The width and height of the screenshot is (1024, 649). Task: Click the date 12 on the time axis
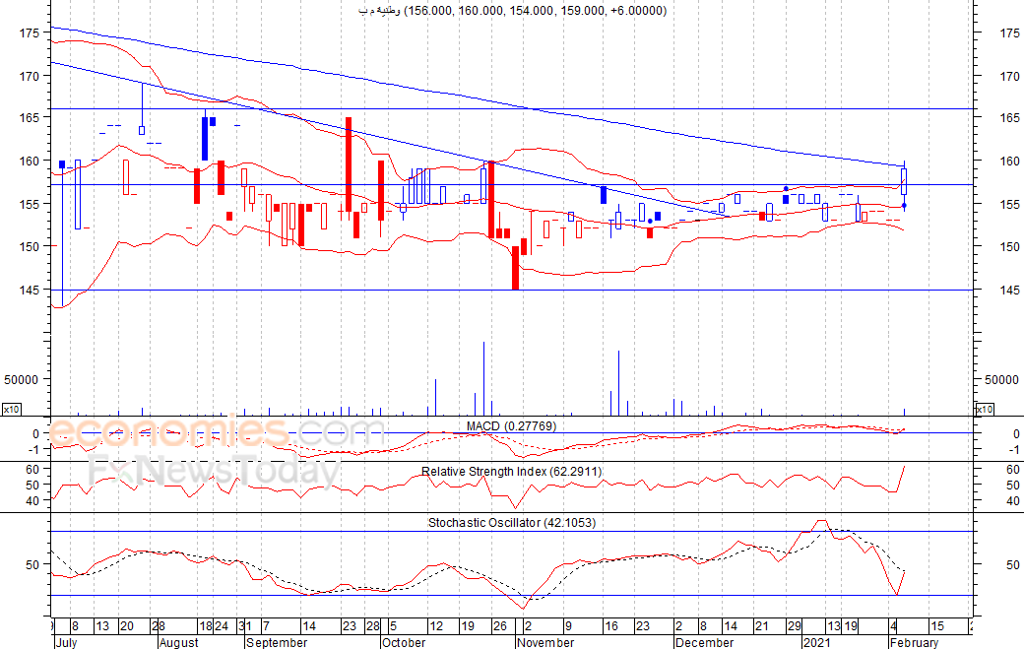click(436, 626)
